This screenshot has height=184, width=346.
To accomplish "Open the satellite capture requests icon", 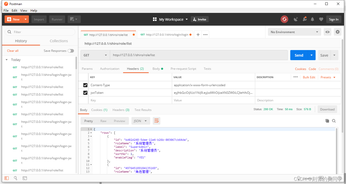I will click(296, 19).
